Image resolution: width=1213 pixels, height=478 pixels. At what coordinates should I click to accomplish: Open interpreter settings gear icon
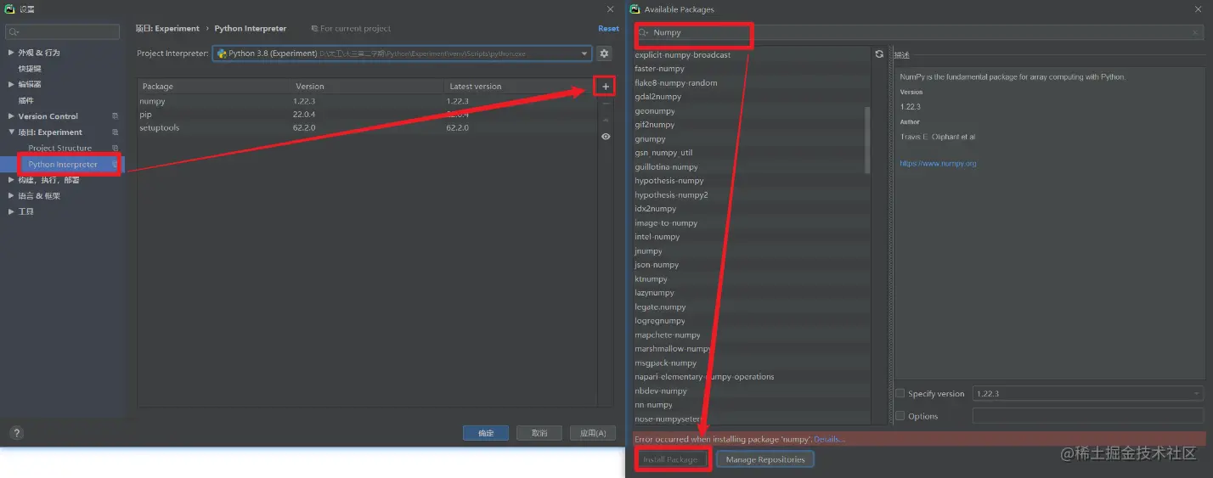(x=604, y=53)
